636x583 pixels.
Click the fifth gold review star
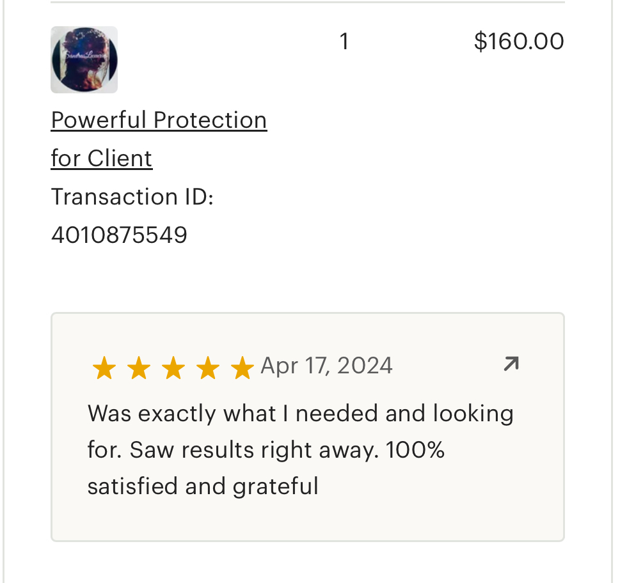(242, 368)
